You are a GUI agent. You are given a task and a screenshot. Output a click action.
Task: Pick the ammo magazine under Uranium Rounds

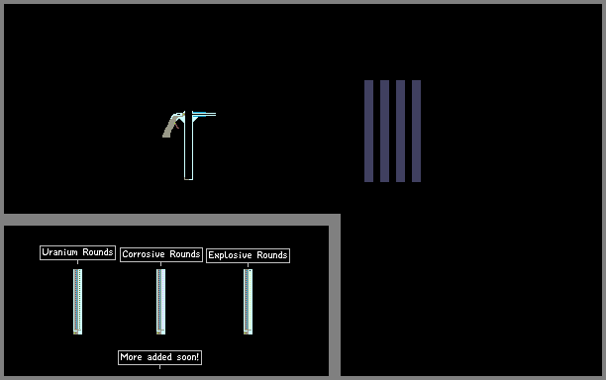click(77, 302)
